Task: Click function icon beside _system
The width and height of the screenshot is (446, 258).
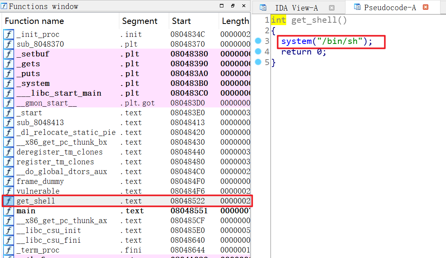Action: pyautogui.click(x=9, y=83)
